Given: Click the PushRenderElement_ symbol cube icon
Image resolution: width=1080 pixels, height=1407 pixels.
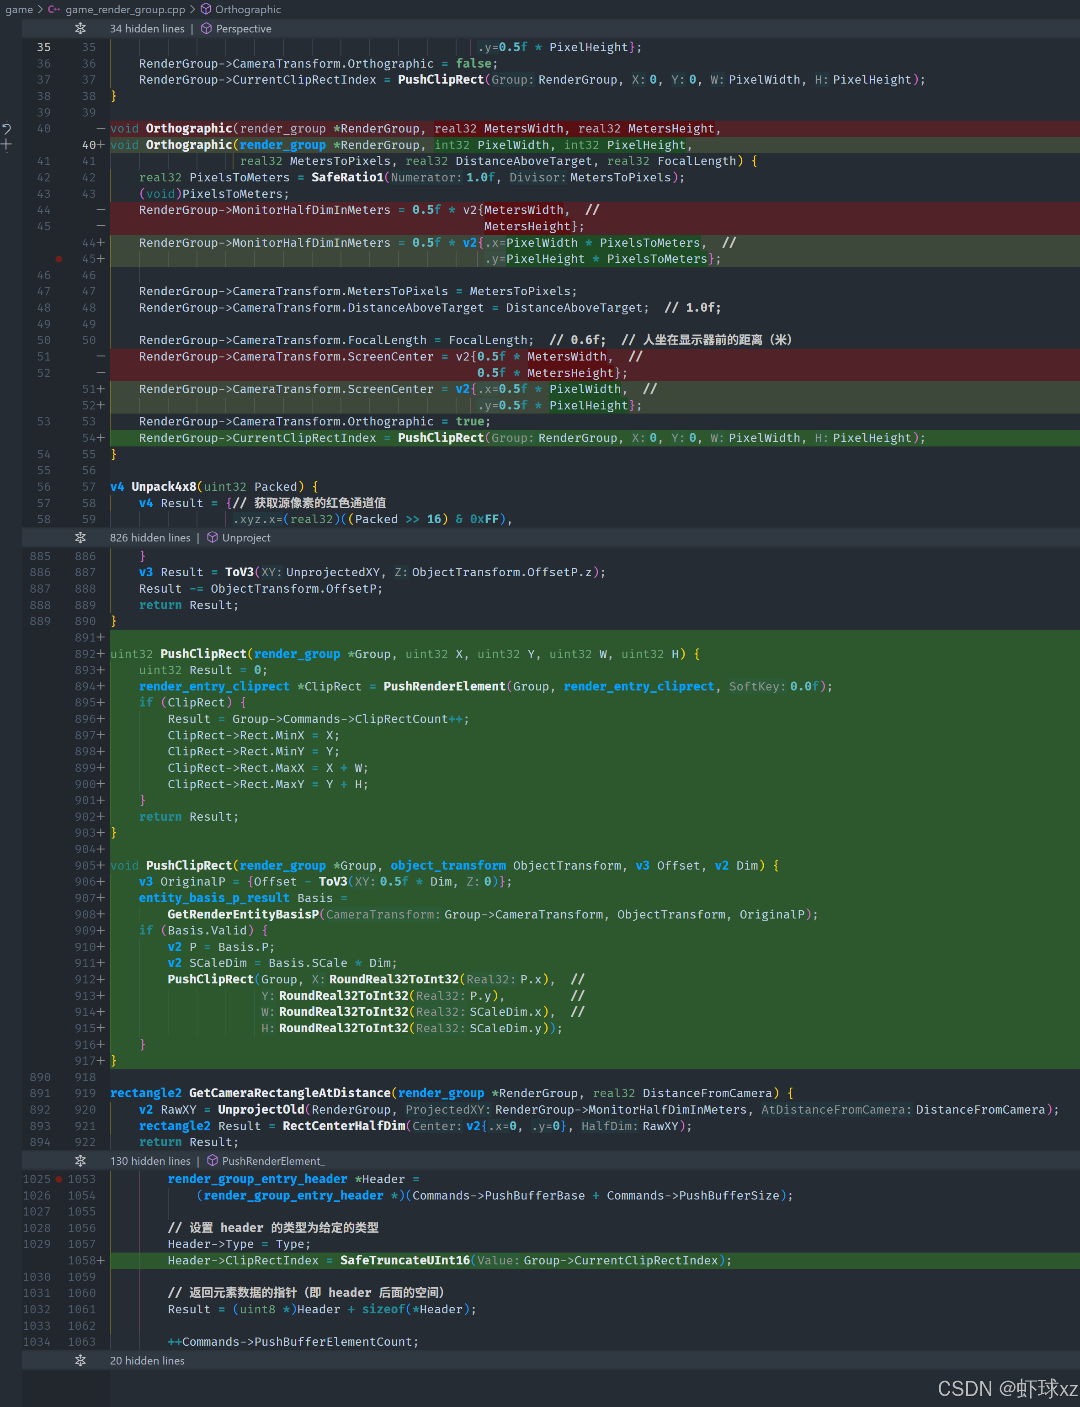Looking at the screenshot, I should tap(213, 1161).
